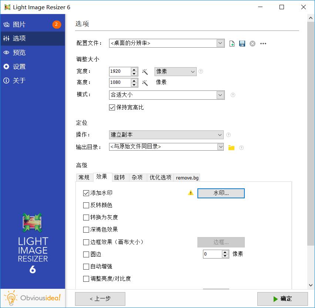The image size is (315, 308).
Task: Toggle the 添加水印 checkbox
Action: point(86,193)
